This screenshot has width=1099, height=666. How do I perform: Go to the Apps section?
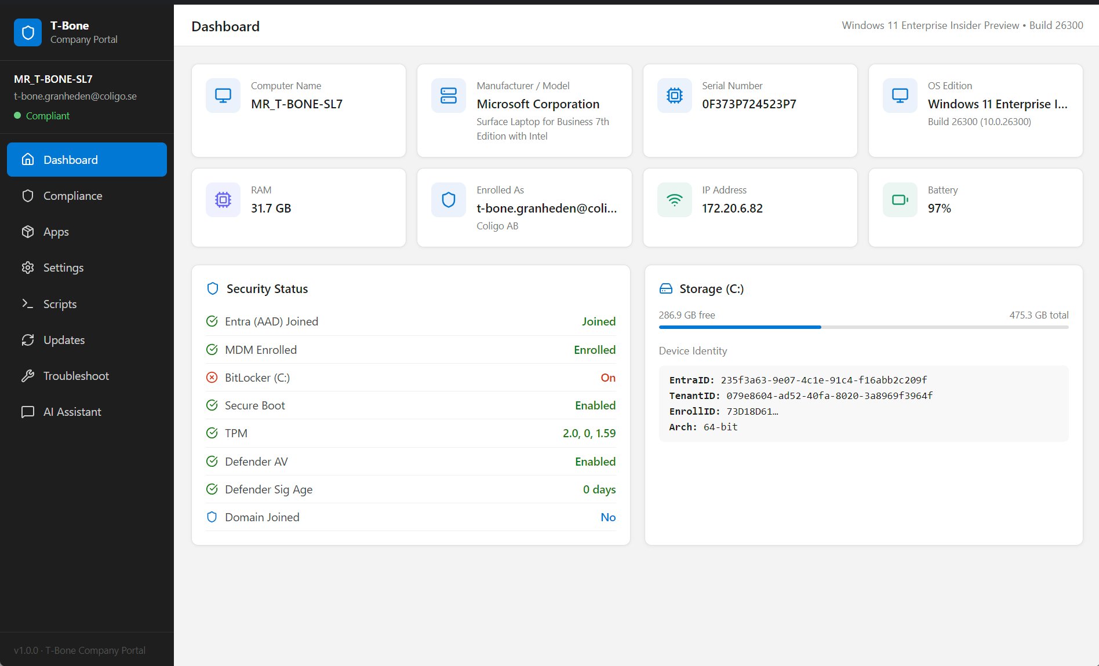(x=56, y=232)
